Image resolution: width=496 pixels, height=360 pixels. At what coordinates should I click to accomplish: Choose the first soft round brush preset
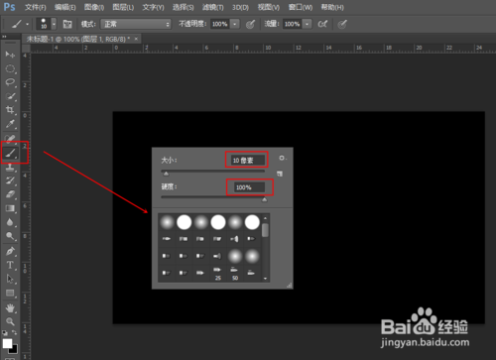tap(168, 222)
